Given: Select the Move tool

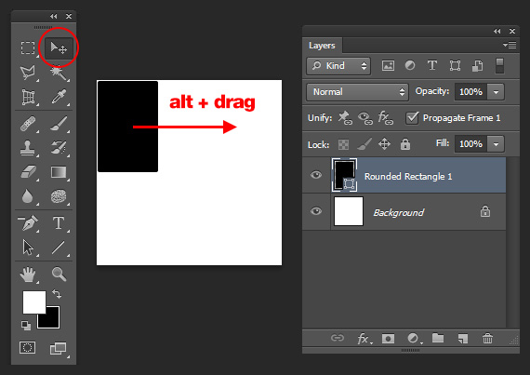Looking at the screenshot, I should pos(59,47).
